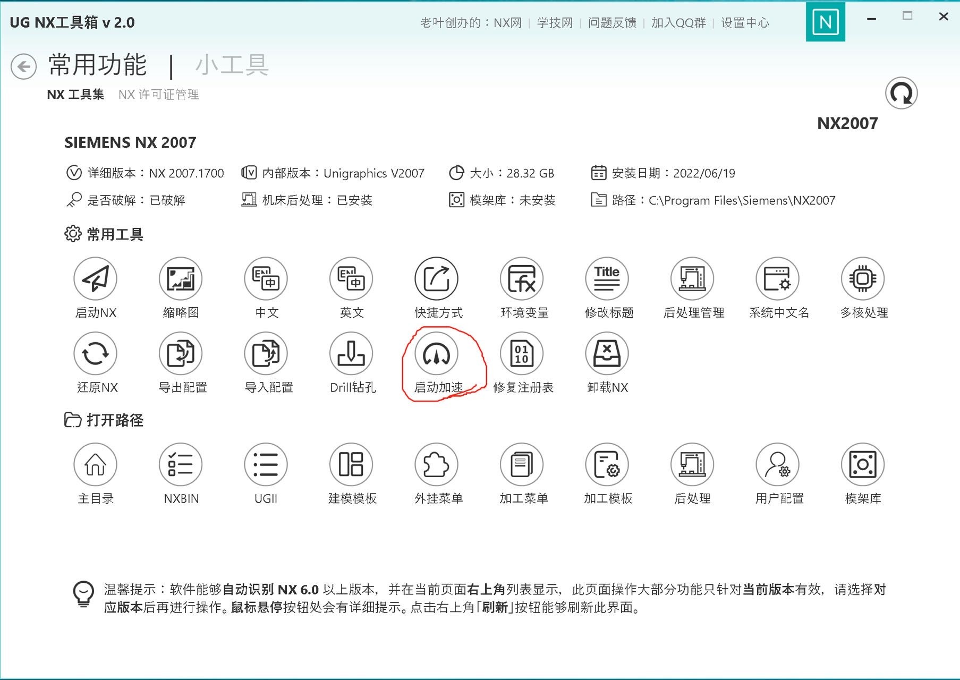Click the refresh button at upper right
This screenshot has height=680, width=960.
[902, 93]
